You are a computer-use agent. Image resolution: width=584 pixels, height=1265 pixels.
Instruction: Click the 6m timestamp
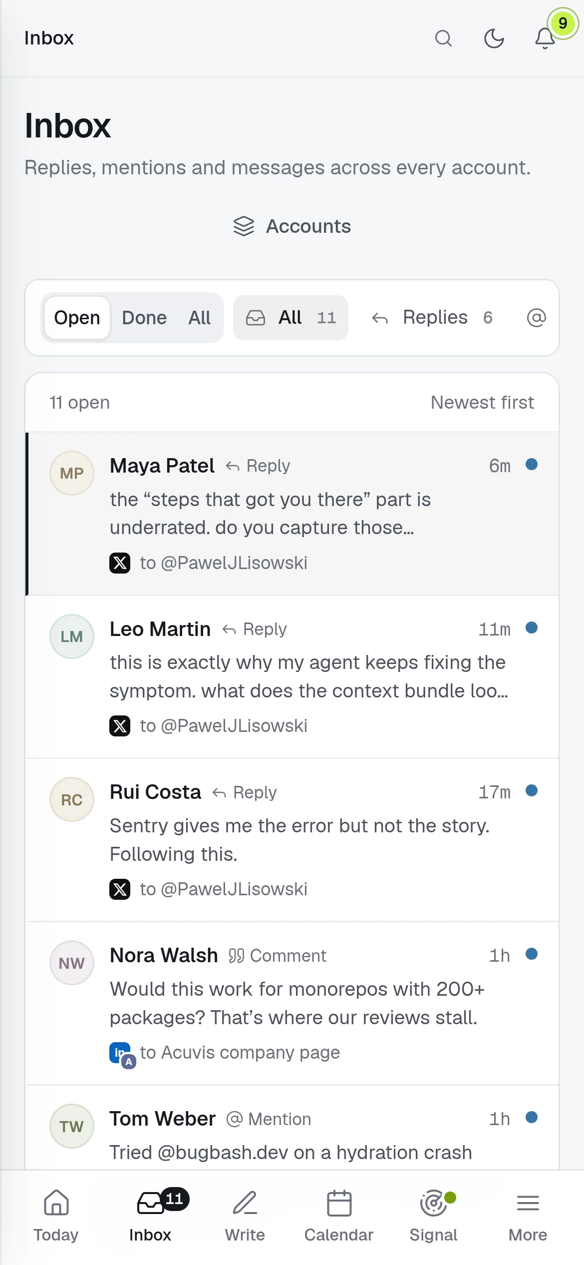click(x=500, y=466)
